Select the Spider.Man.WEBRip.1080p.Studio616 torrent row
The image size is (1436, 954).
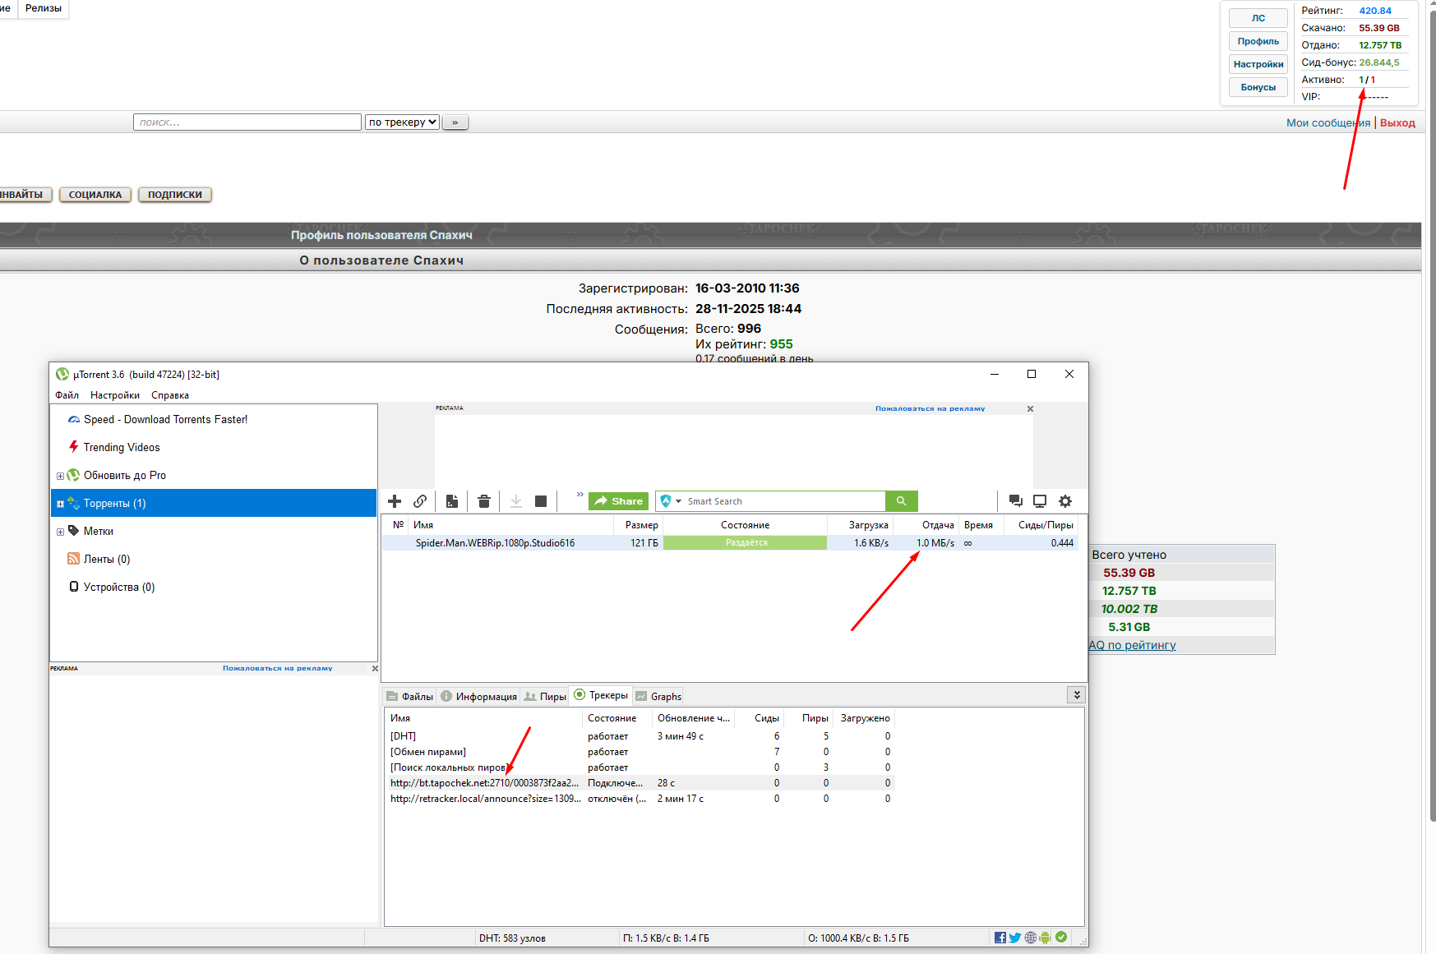click(x=495, y=543)
